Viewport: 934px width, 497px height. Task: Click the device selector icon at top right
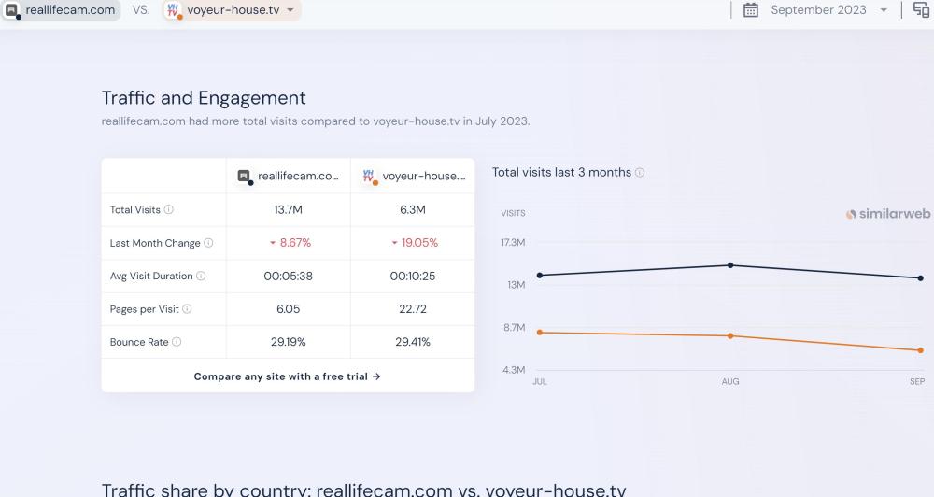[x=921, y=10]
